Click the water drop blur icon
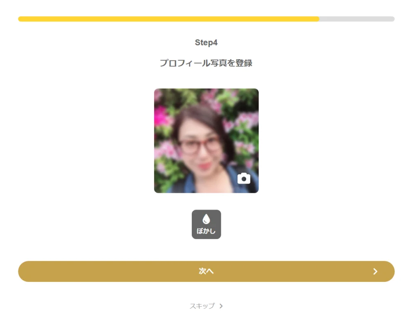The image size is (409, 315). click(206, 219)
